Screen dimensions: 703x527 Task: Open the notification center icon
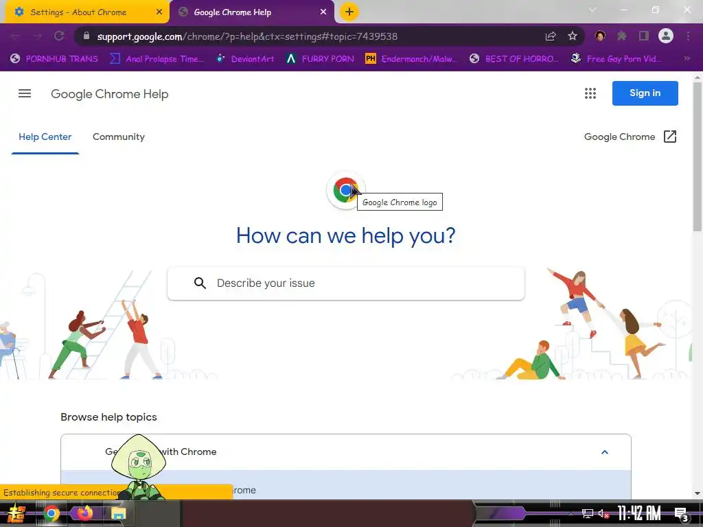tap(681, 513)
